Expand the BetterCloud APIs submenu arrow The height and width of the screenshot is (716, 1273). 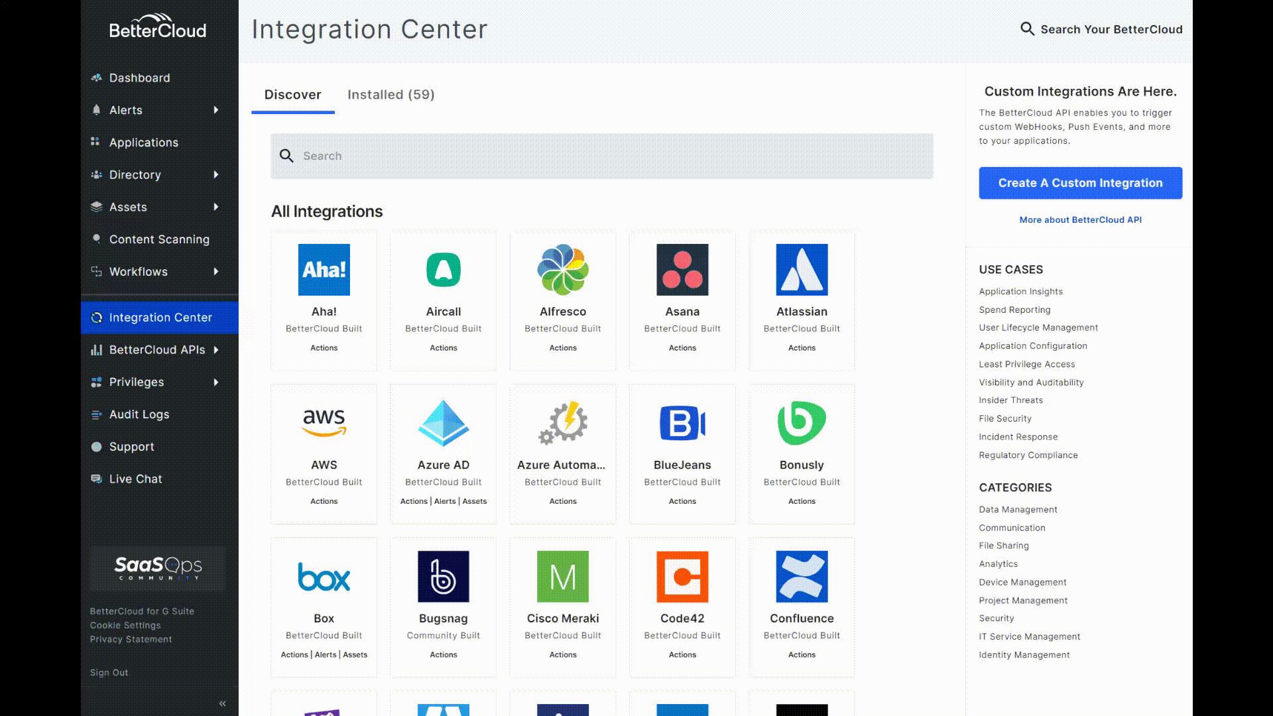click(x=215, y=350)
